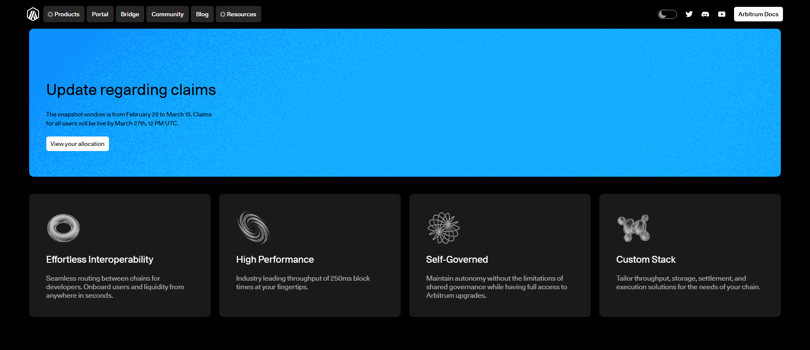Click the Arbitrum logo in the navbar

tap(33, 14)
